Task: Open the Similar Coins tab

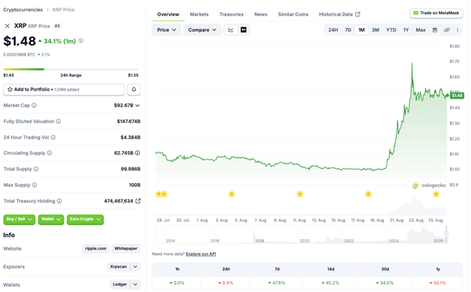Action: [293, 14]
